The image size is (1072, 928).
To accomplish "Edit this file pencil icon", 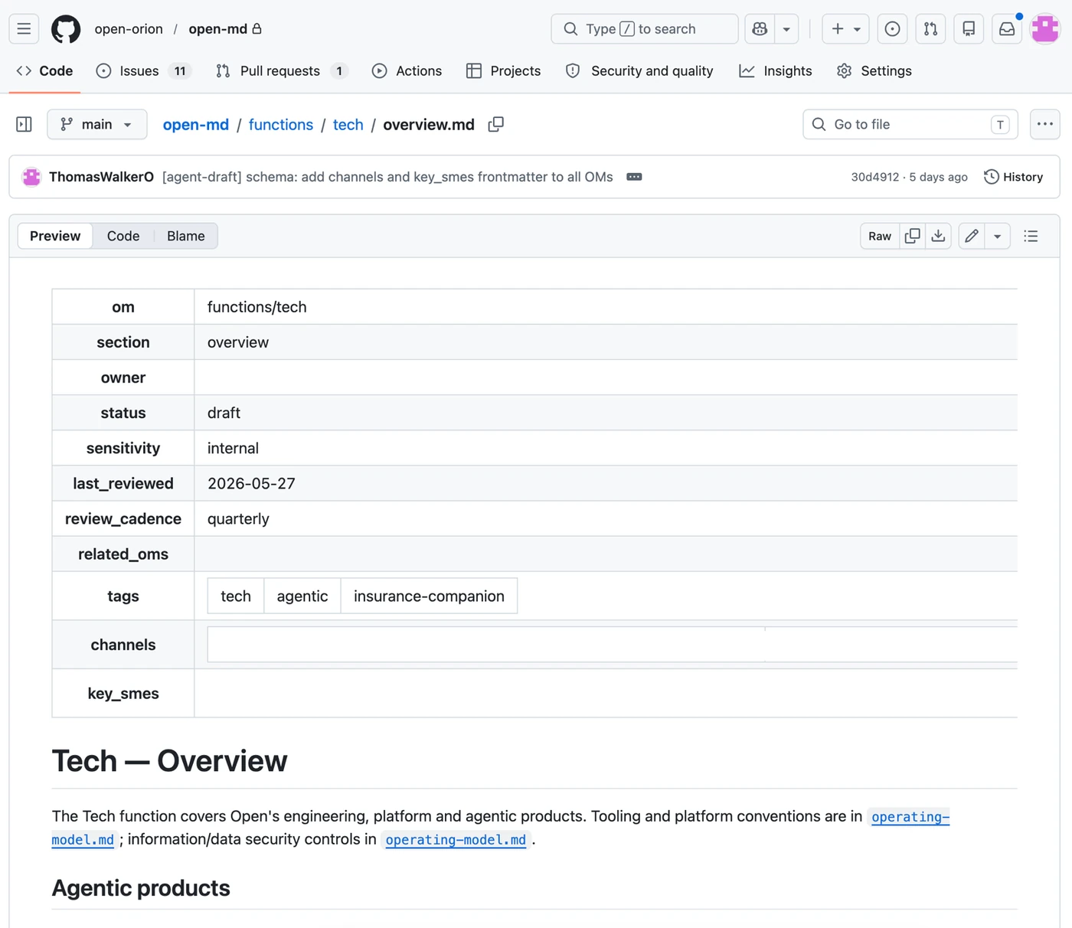I will tap(972, 236).
